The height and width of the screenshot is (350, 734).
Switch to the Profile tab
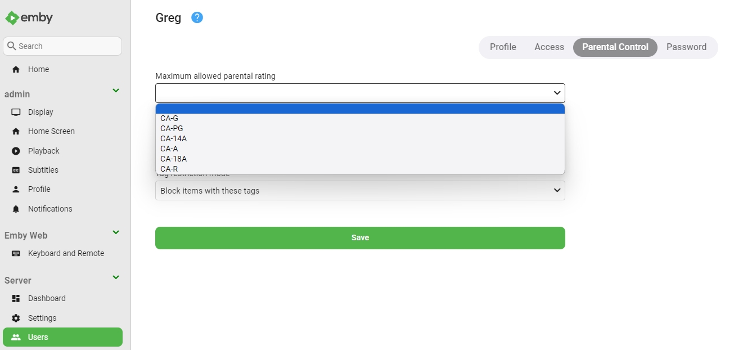pyautogui.click(x=503, y=47)
